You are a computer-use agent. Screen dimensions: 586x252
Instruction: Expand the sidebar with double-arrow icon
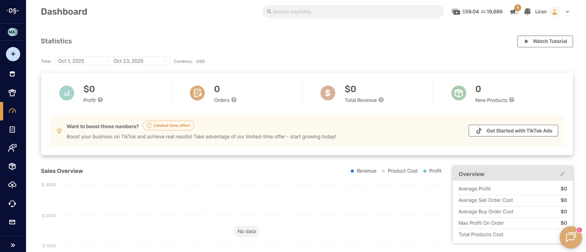tap(13, 245)
